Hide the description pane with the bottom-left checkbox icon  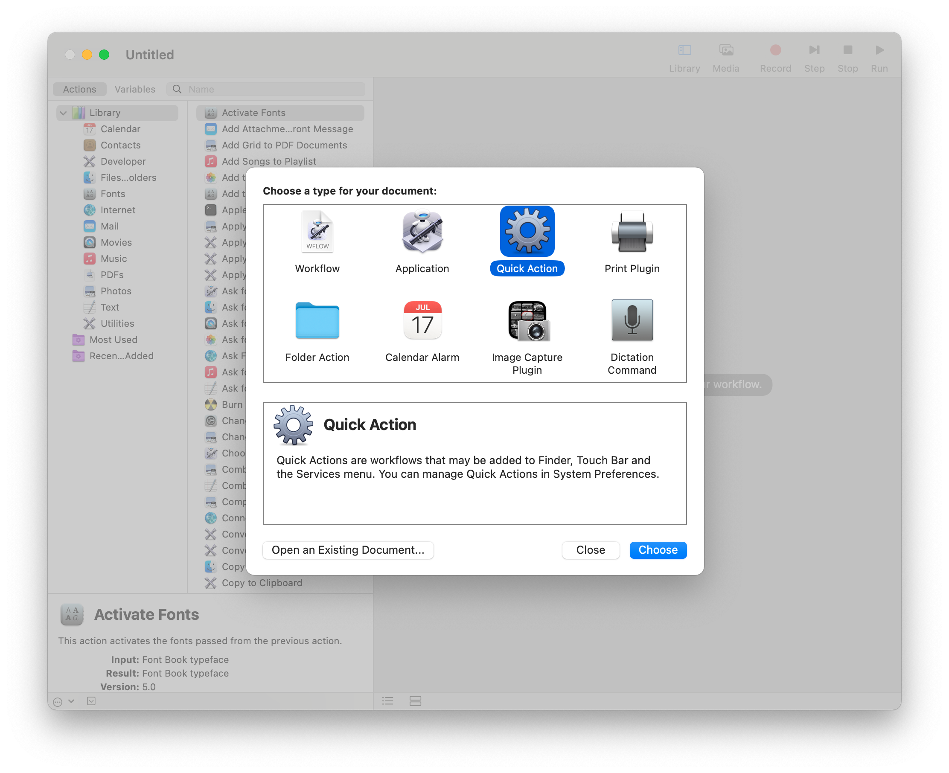coord(91,701)
